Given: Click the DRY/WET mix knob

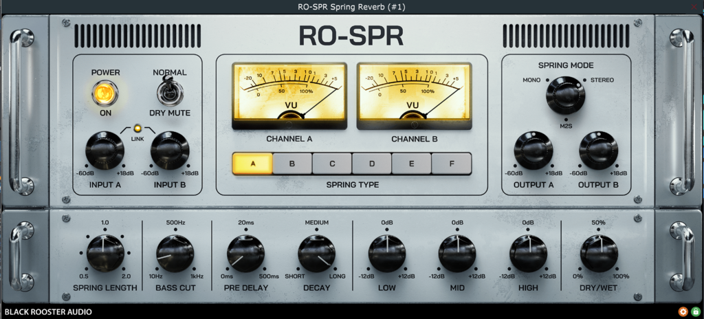Looking at the screenshot, I should (599, 254).
